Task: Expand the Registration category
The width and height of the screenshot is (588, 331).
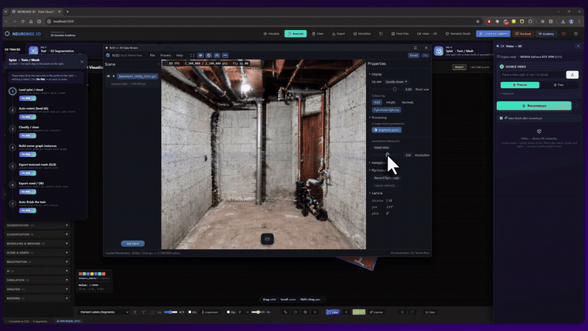Action: (37, 261)
